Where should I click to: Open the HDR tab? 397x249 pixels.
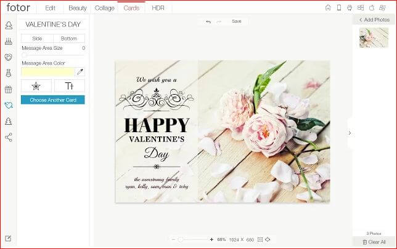(158, 8)
